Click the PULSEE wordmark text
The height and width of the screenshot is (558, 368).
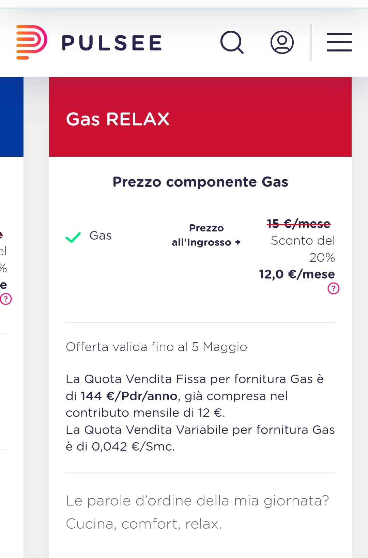(x=112, y=43)
